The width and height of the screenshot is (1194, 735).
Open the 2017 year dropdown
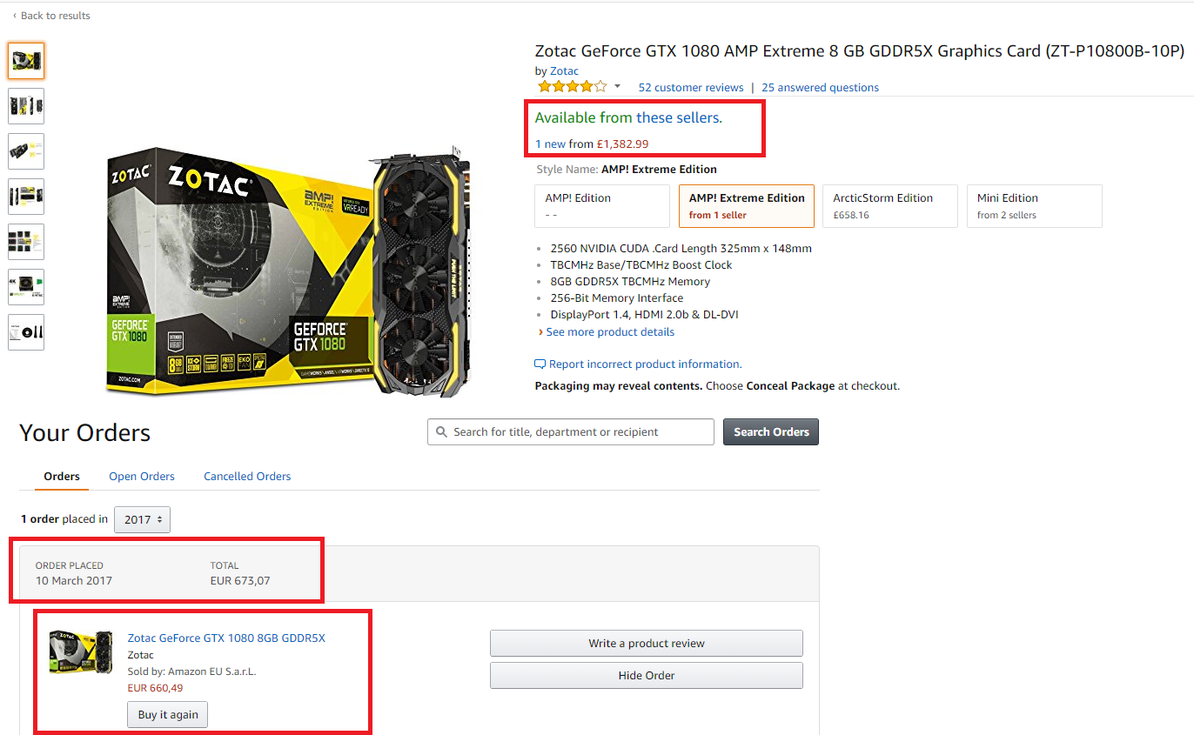[143, 519]
